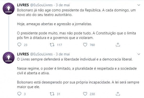Viewport: 144px width, 98px height.
Task: Like the tweet with 760 likes
Action: (x=85, y=45)
